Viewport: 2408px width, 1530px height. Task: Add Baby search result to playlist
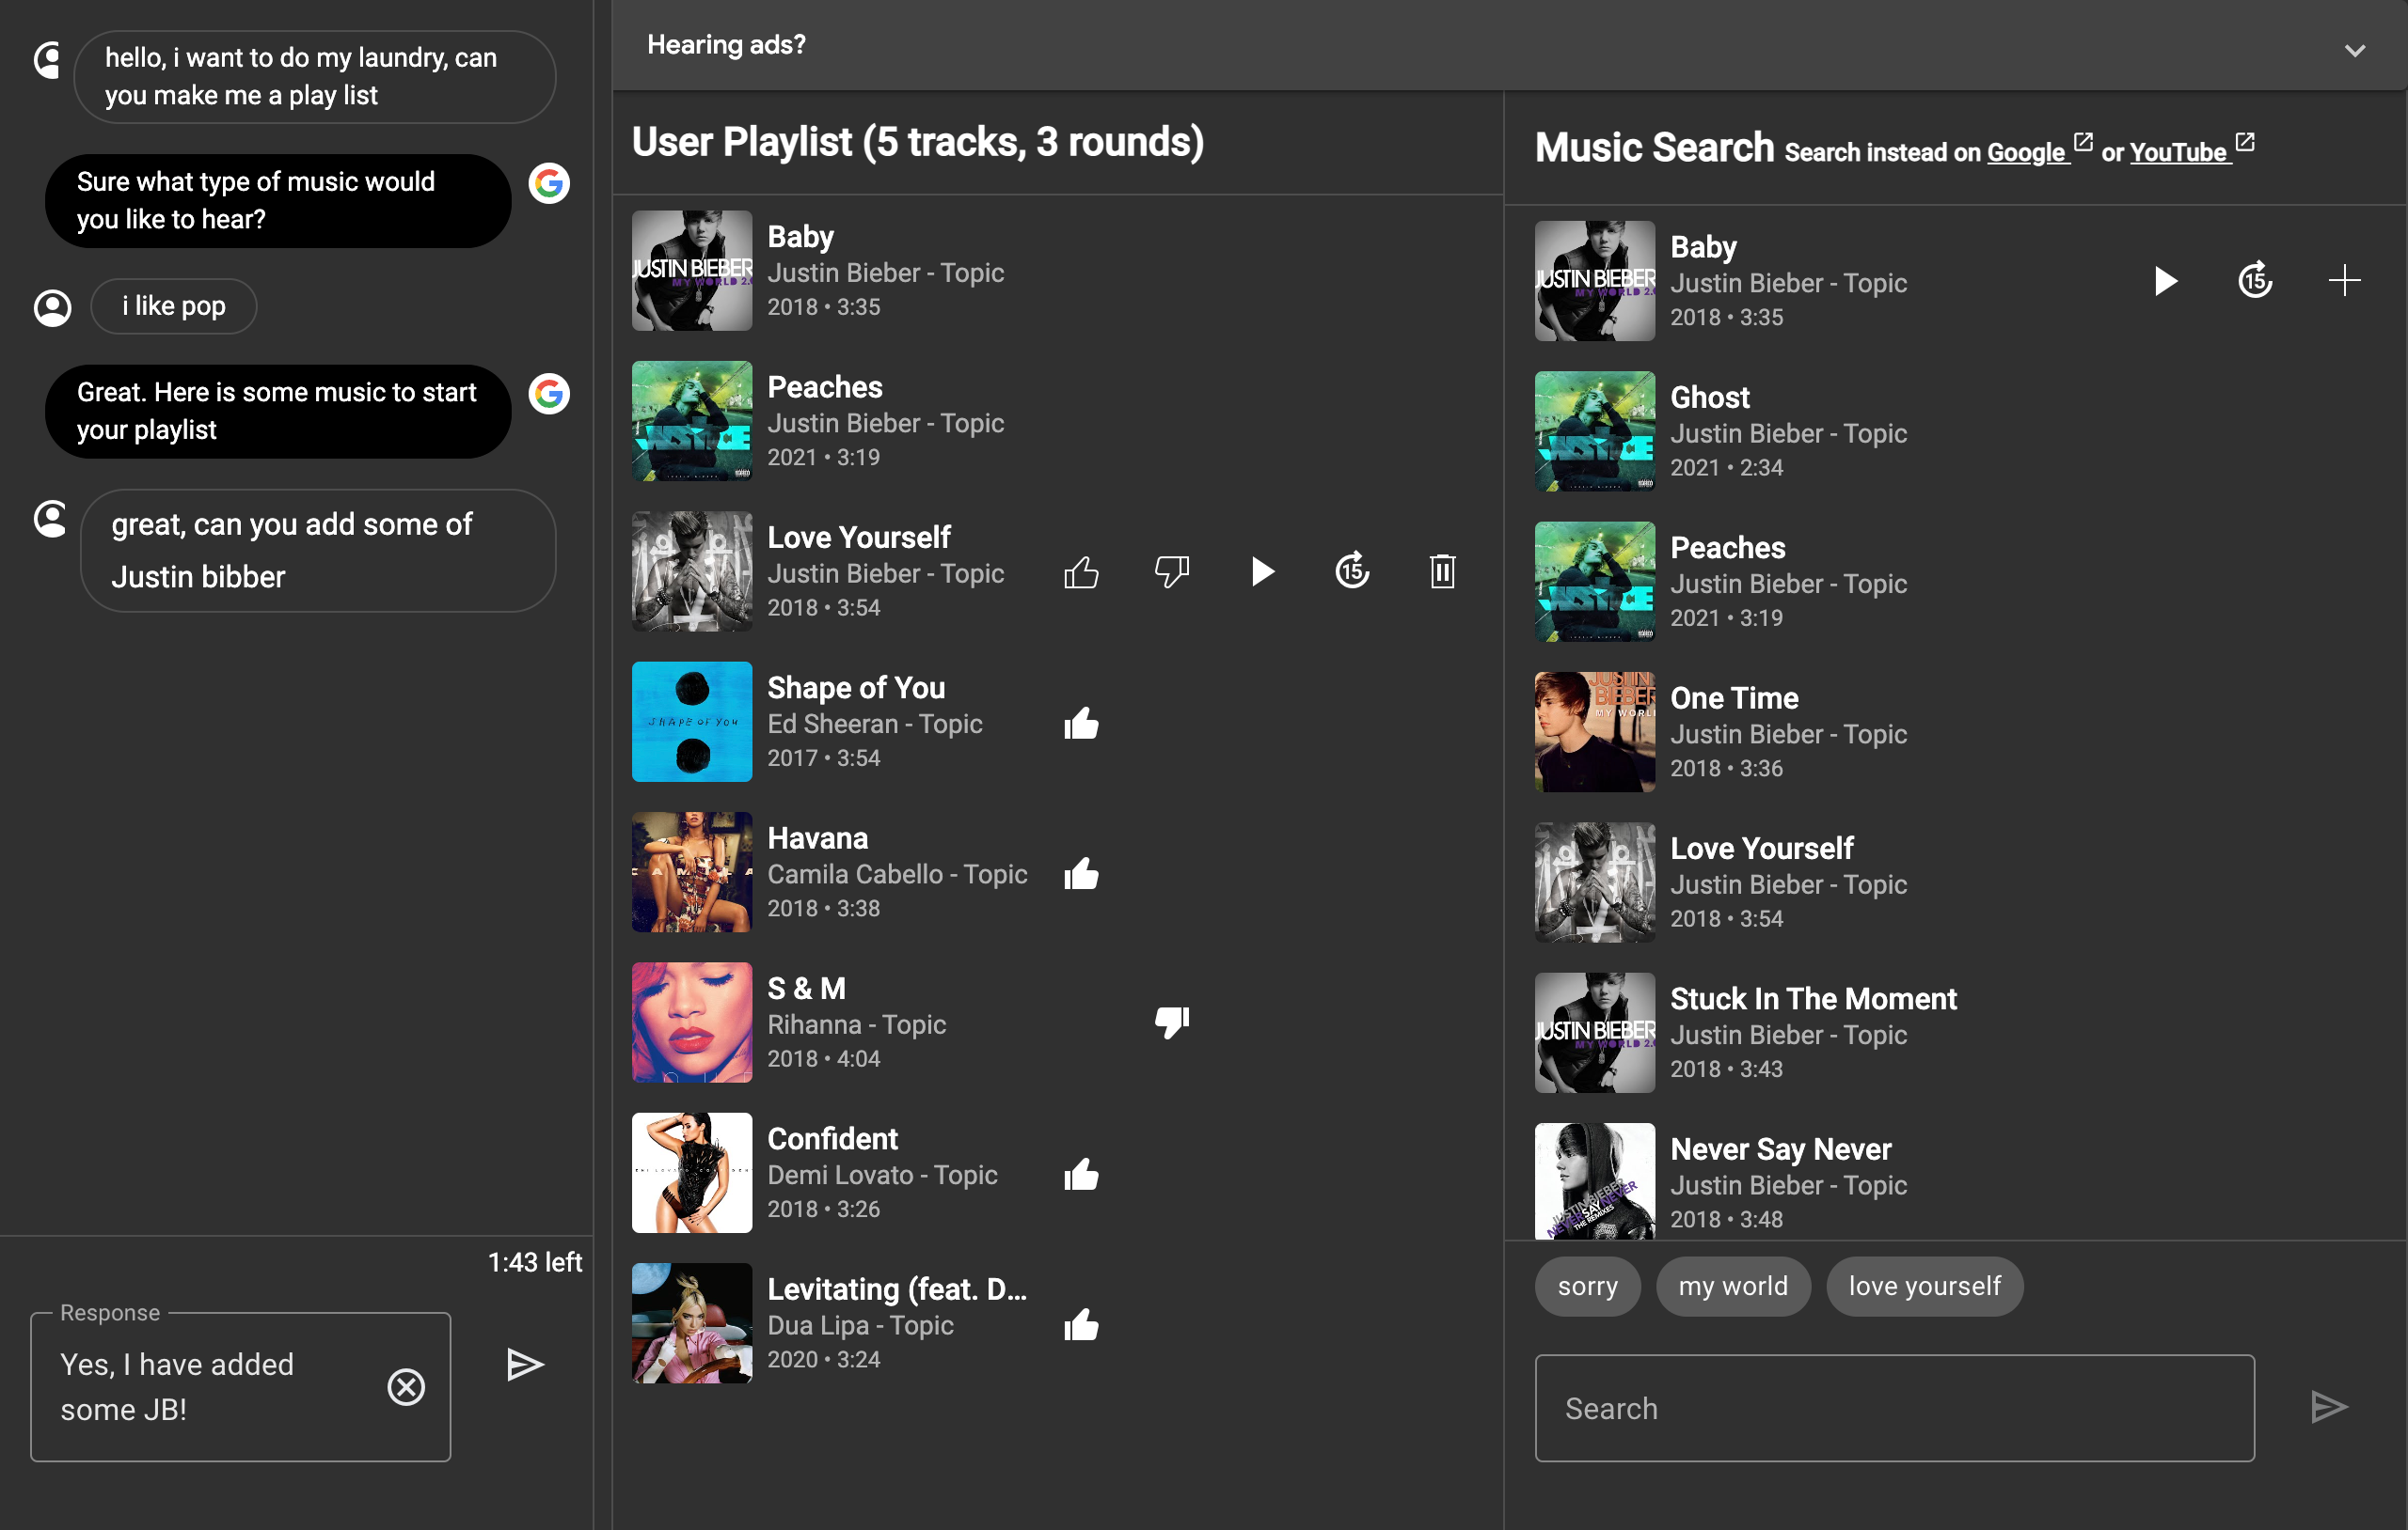pos(2344,281)
